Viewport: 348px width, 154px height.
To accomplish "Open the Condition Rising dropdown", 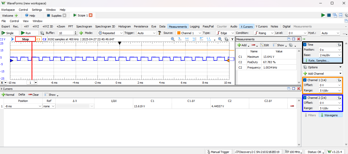I will (x=264, y=33).
